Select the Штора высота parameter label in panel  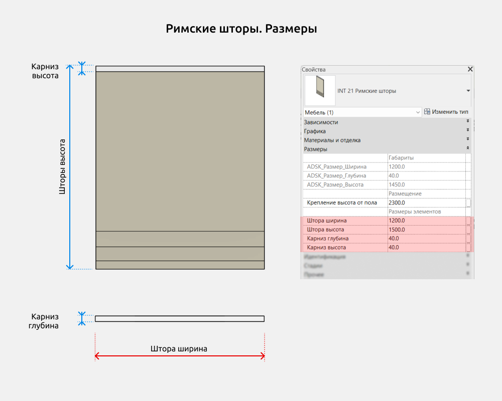[325, 230]
